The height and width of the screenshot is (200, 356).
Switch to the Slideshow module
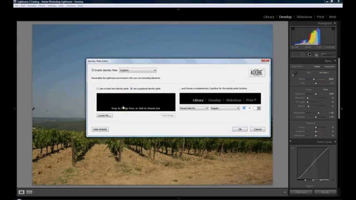[x=304, y=17]
